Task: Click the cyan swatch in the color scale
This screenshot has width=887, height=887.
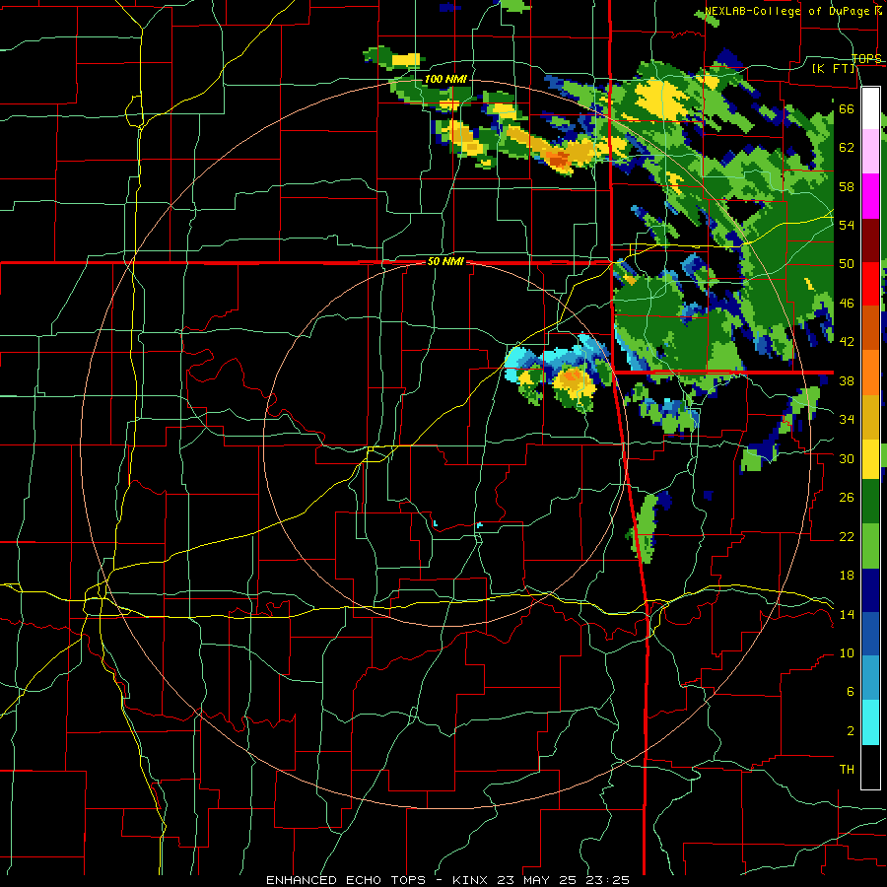Action: click(x=870, y=722)
